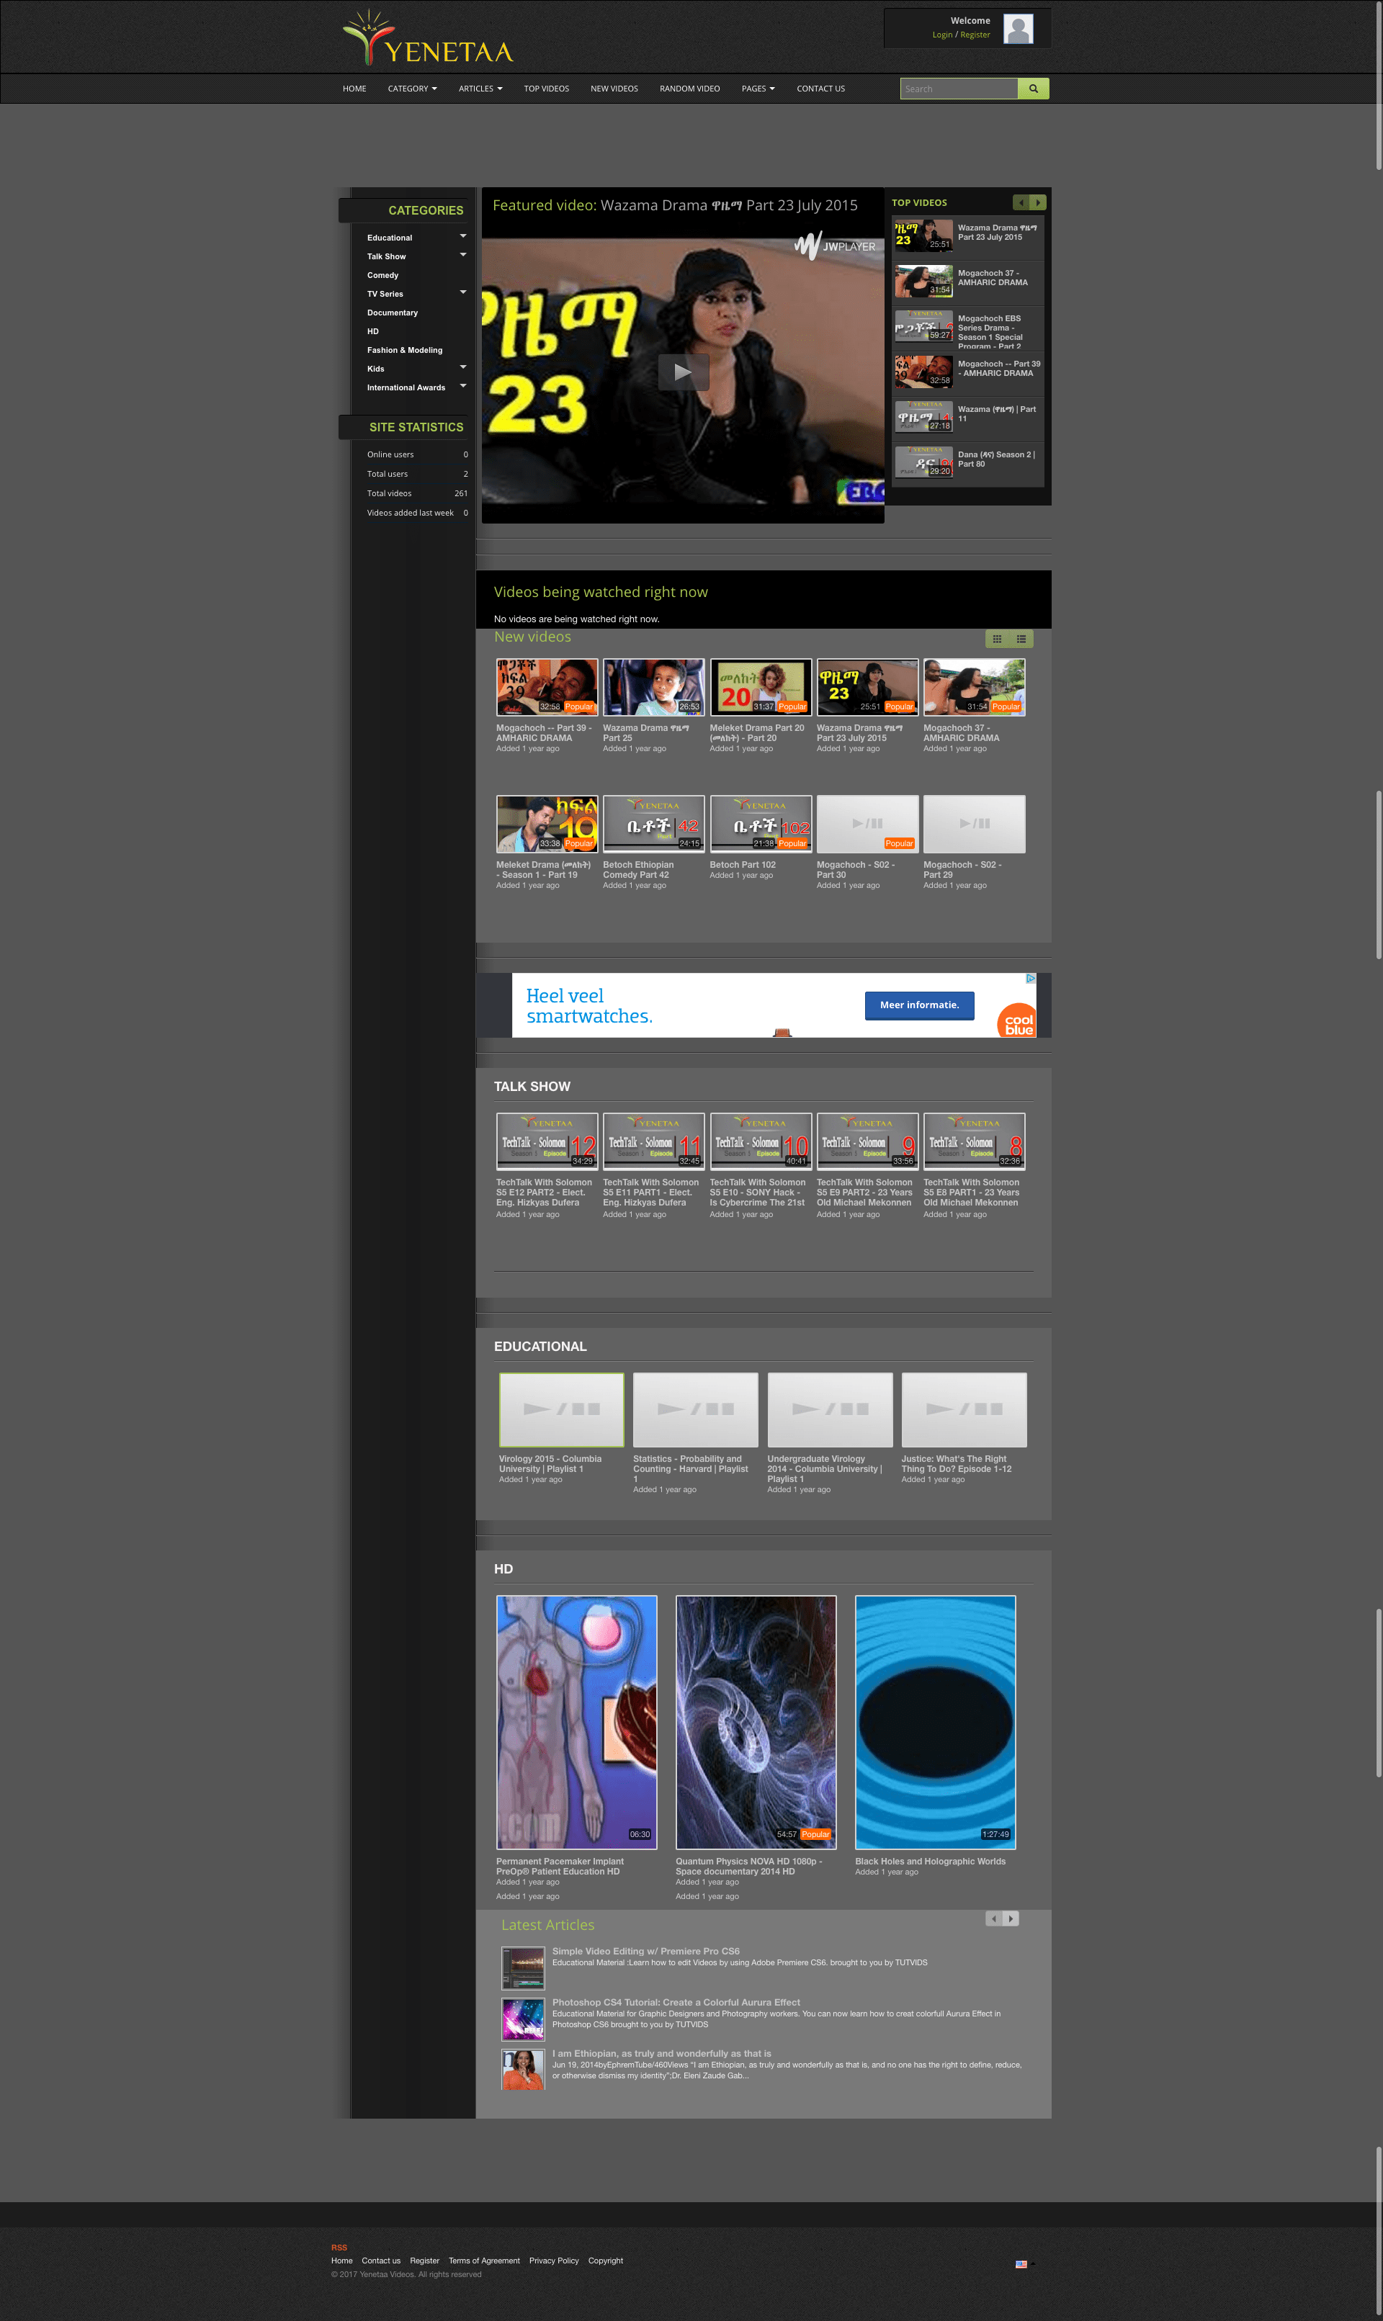The image size is (1383, 2321).
Task: Expand the Talk Show category
Action: pos(463,256)
